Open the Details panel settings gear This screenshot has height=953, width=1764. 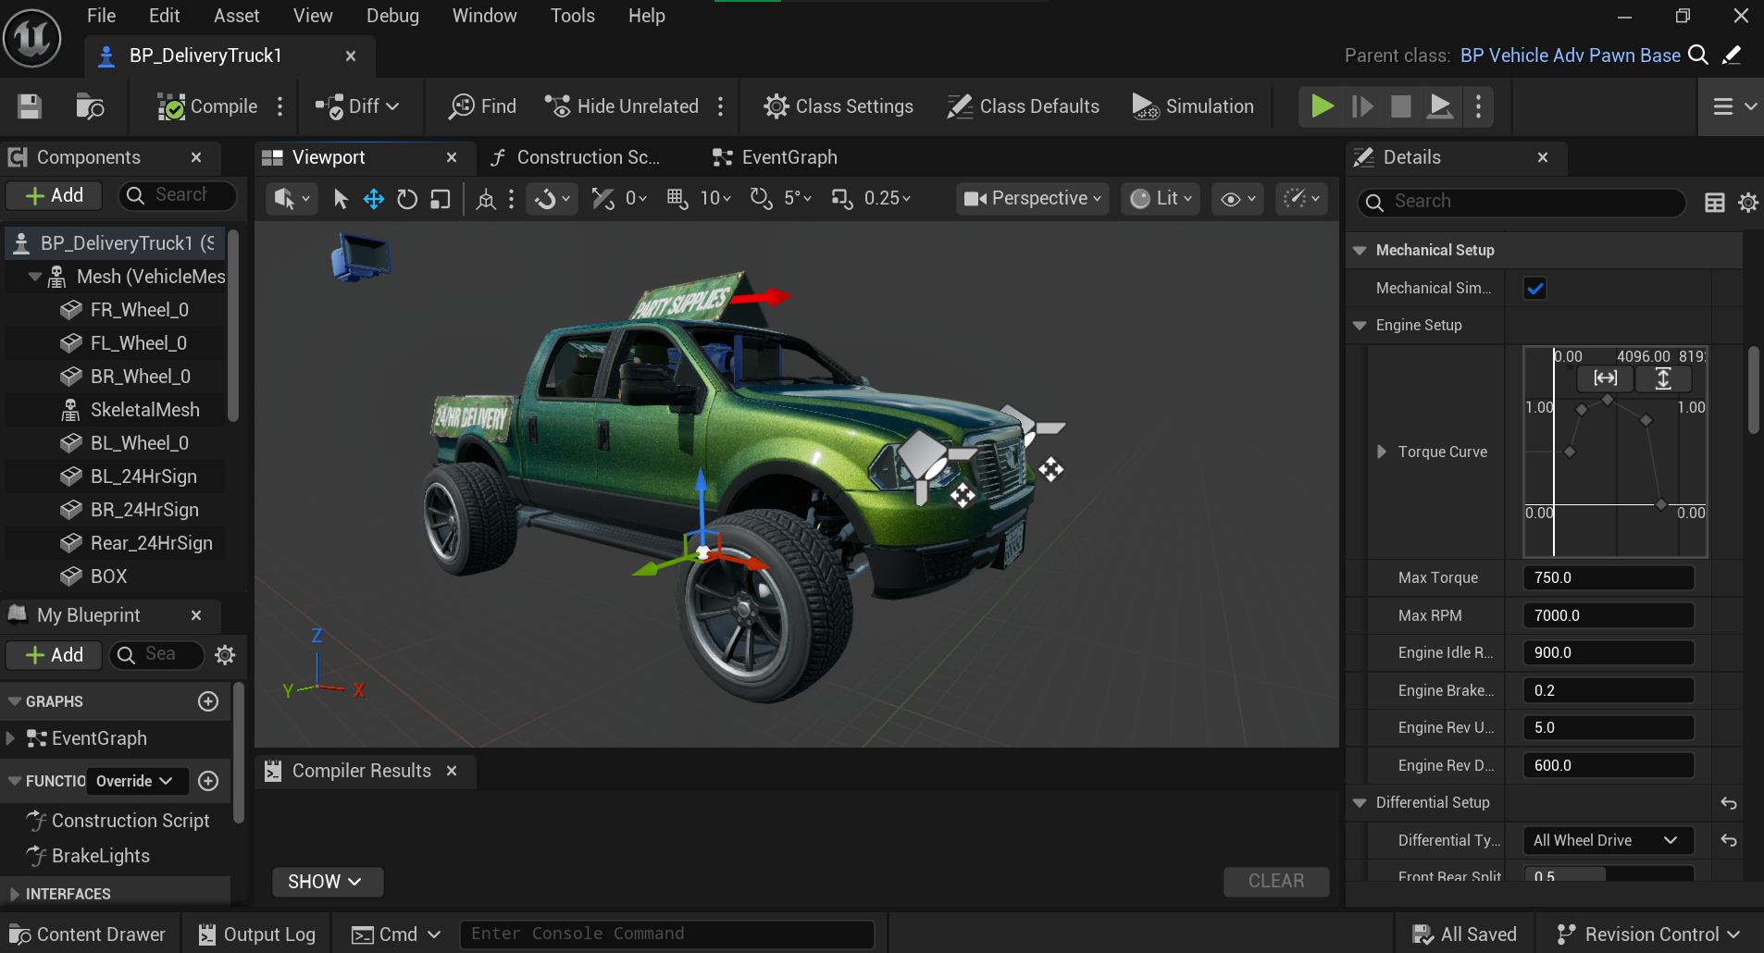pos(1748,202)
